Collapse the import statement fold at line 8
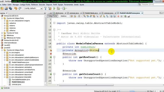The image size is (164, 92). (x=54, y=23)
